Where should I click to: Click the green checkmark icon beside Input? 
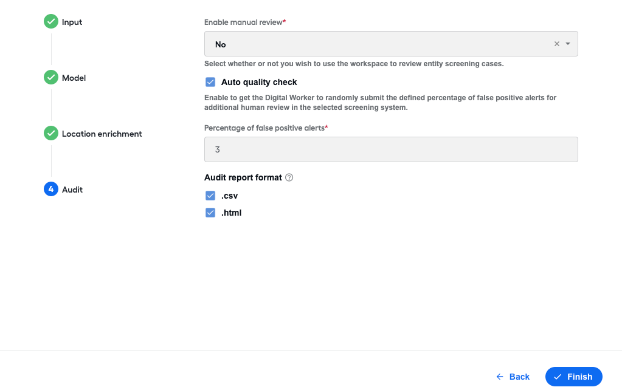51,21
